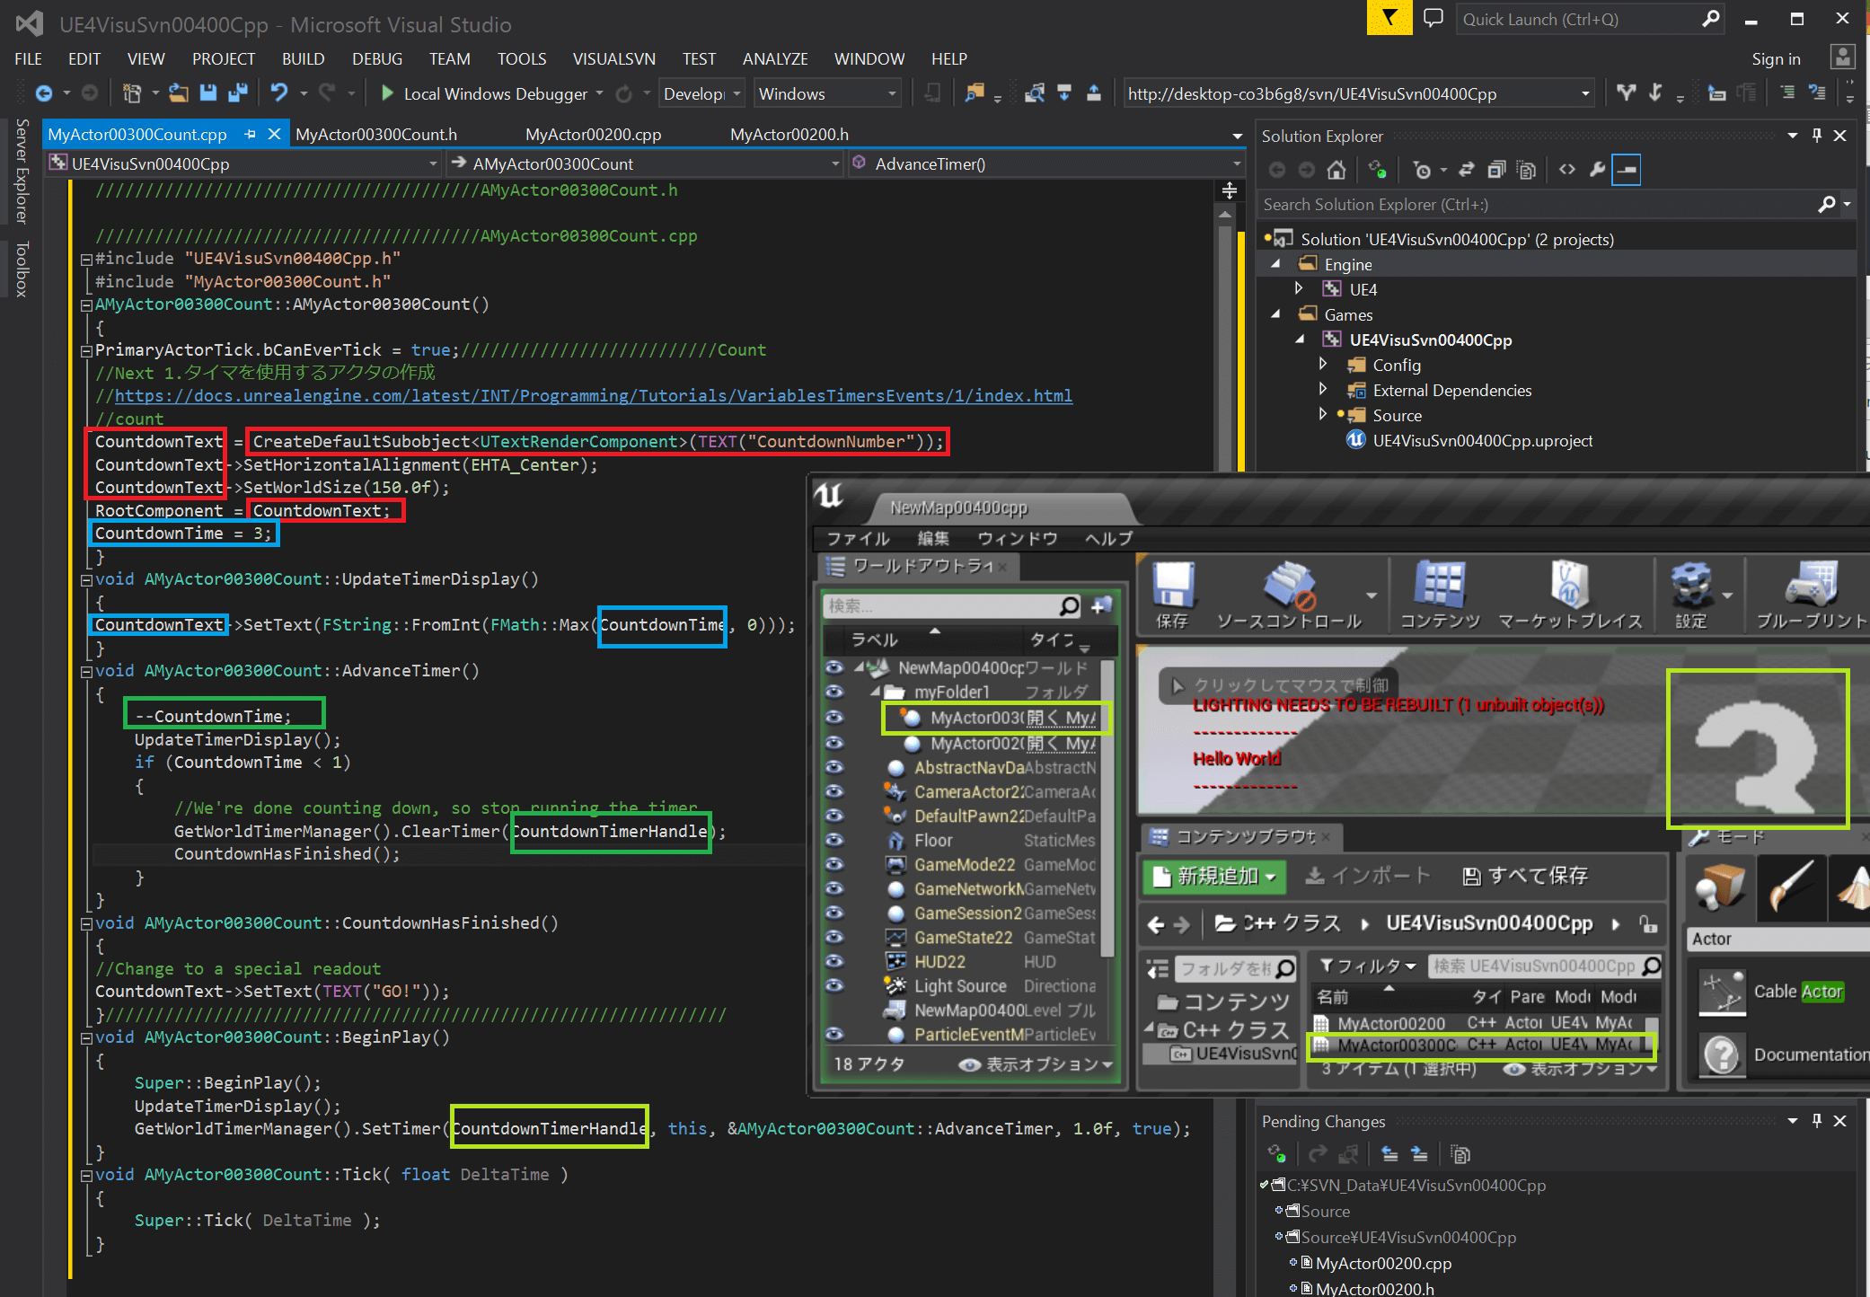The width and height of the screenshot is (1870, 1297).
Task: Open the DEBUG menu
Action: coord(377,59)
